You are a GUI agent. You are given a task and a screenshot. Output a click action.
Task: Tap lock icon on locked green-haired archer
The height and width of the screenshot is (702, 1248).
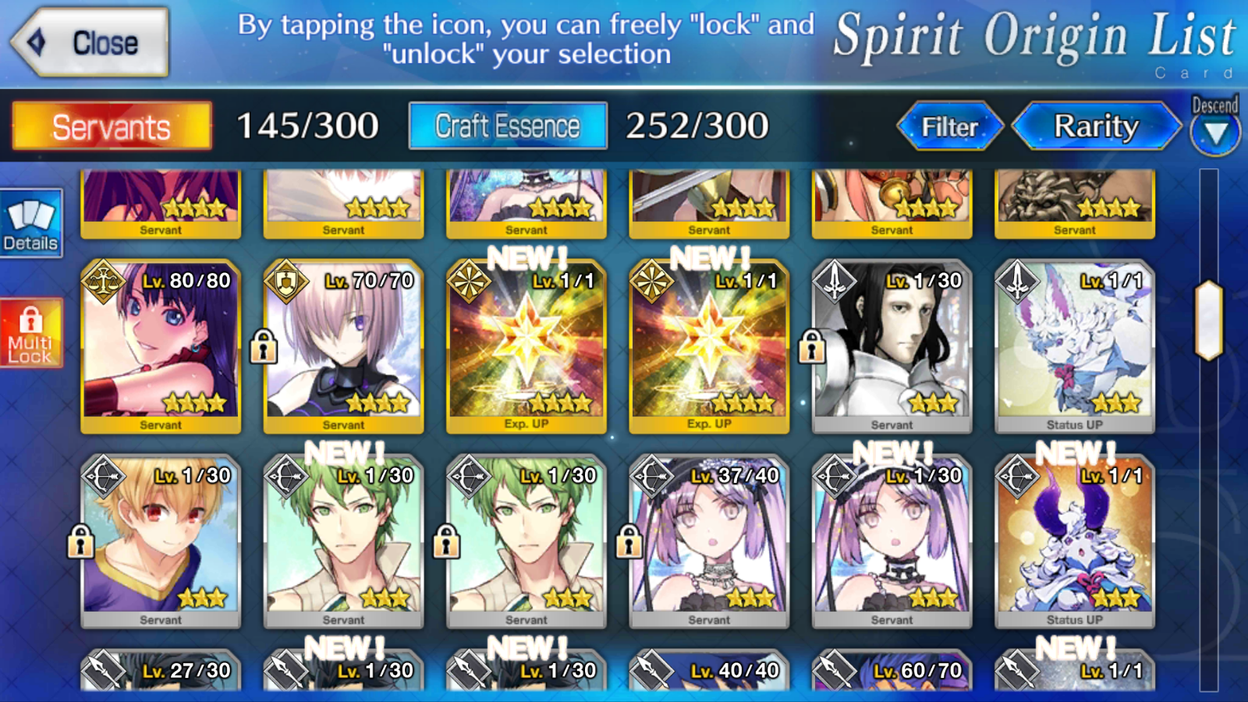pyautogui.click(x=446, y=541)
